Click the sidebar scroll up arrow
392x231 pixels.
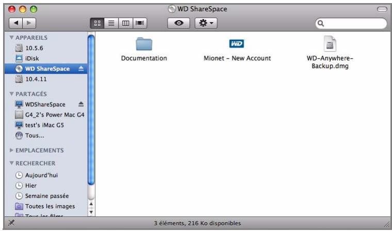tap(91, 204)
